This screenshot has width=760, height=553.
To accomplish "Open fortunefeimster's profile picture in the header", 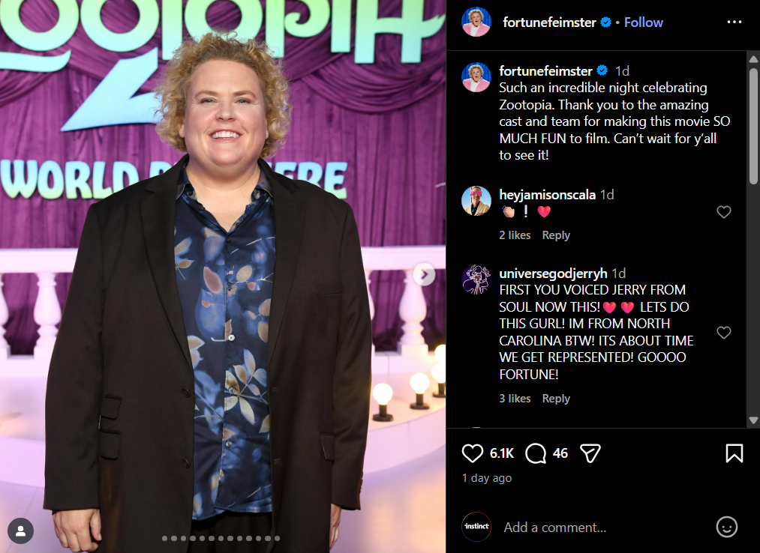I will coord(476,22).
